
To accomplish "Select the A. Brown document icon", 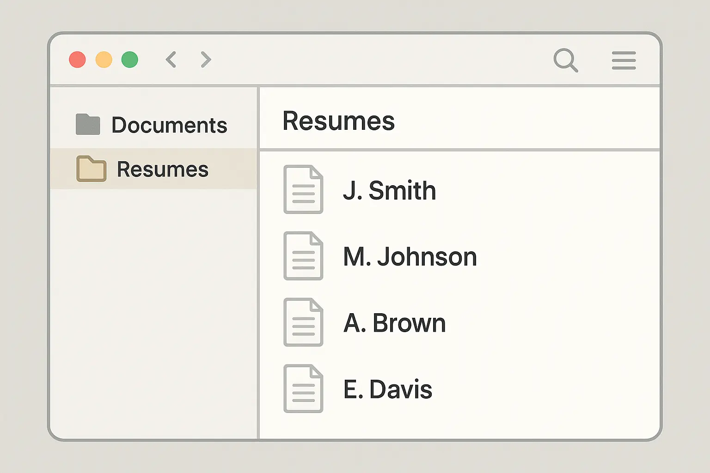I will pyautogui.click(x=303, y=322).
